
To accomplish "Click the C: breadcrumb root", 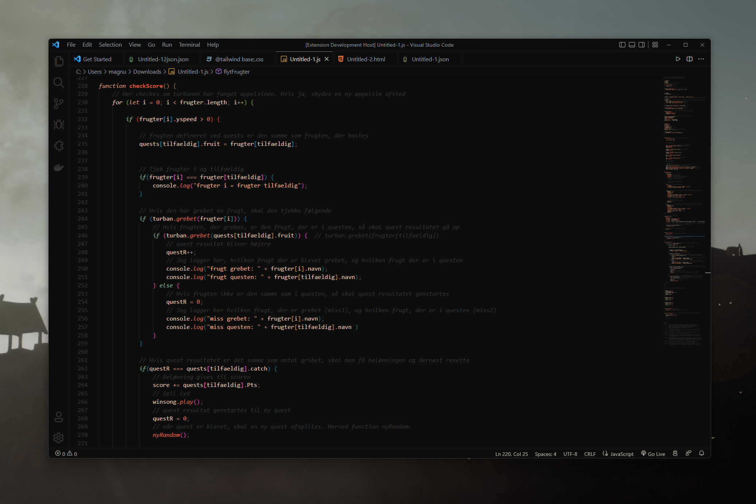I will (78, 72).
